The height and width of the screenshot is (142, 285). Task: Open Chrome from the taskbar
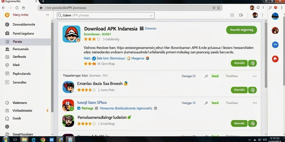pyautogui.click(x=43, y=140)
